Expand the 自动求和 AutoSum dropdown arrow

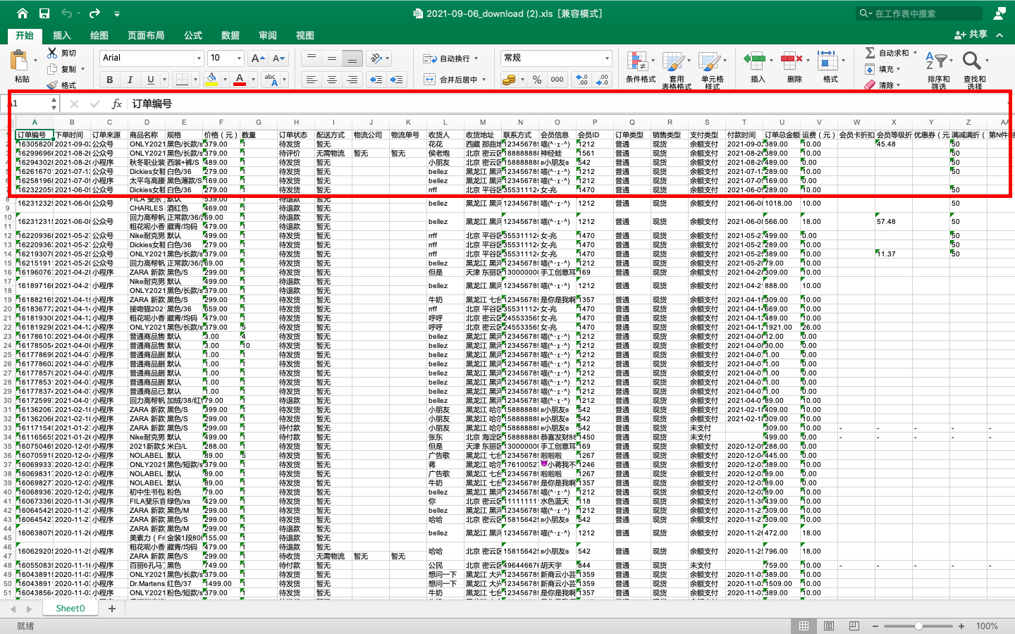tap(915, 53)
